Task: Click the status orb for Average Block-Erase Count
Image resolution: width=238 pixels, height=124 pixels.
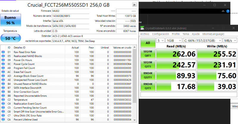Action: pos(3,76)
